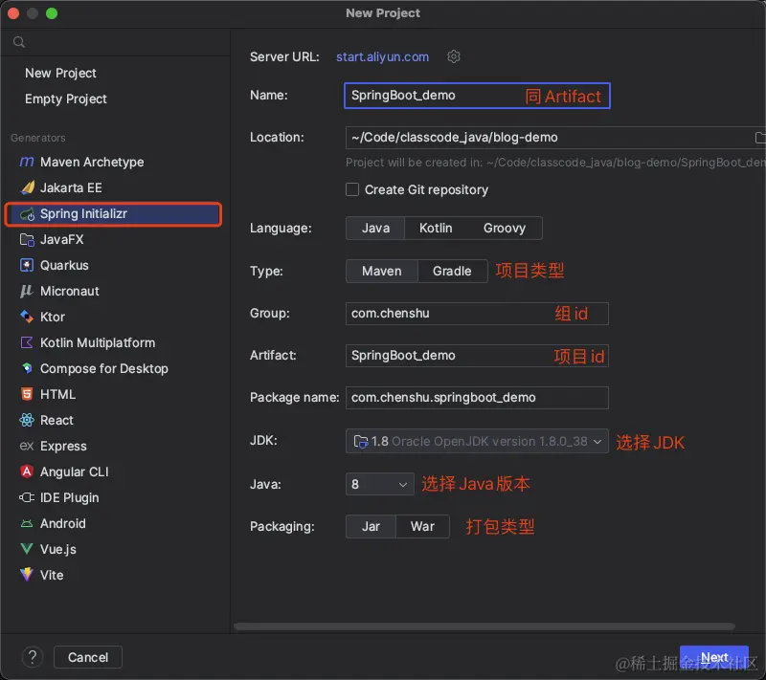Click the Maven Archetype generator icon
Screen dimensions: 766x680
[x=27, y=162]
